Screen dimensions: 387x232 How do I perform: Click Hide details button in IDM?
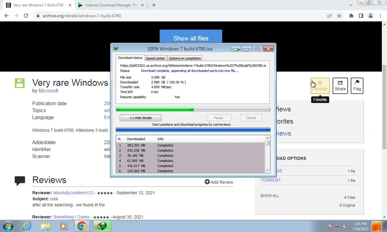[141, 118]
